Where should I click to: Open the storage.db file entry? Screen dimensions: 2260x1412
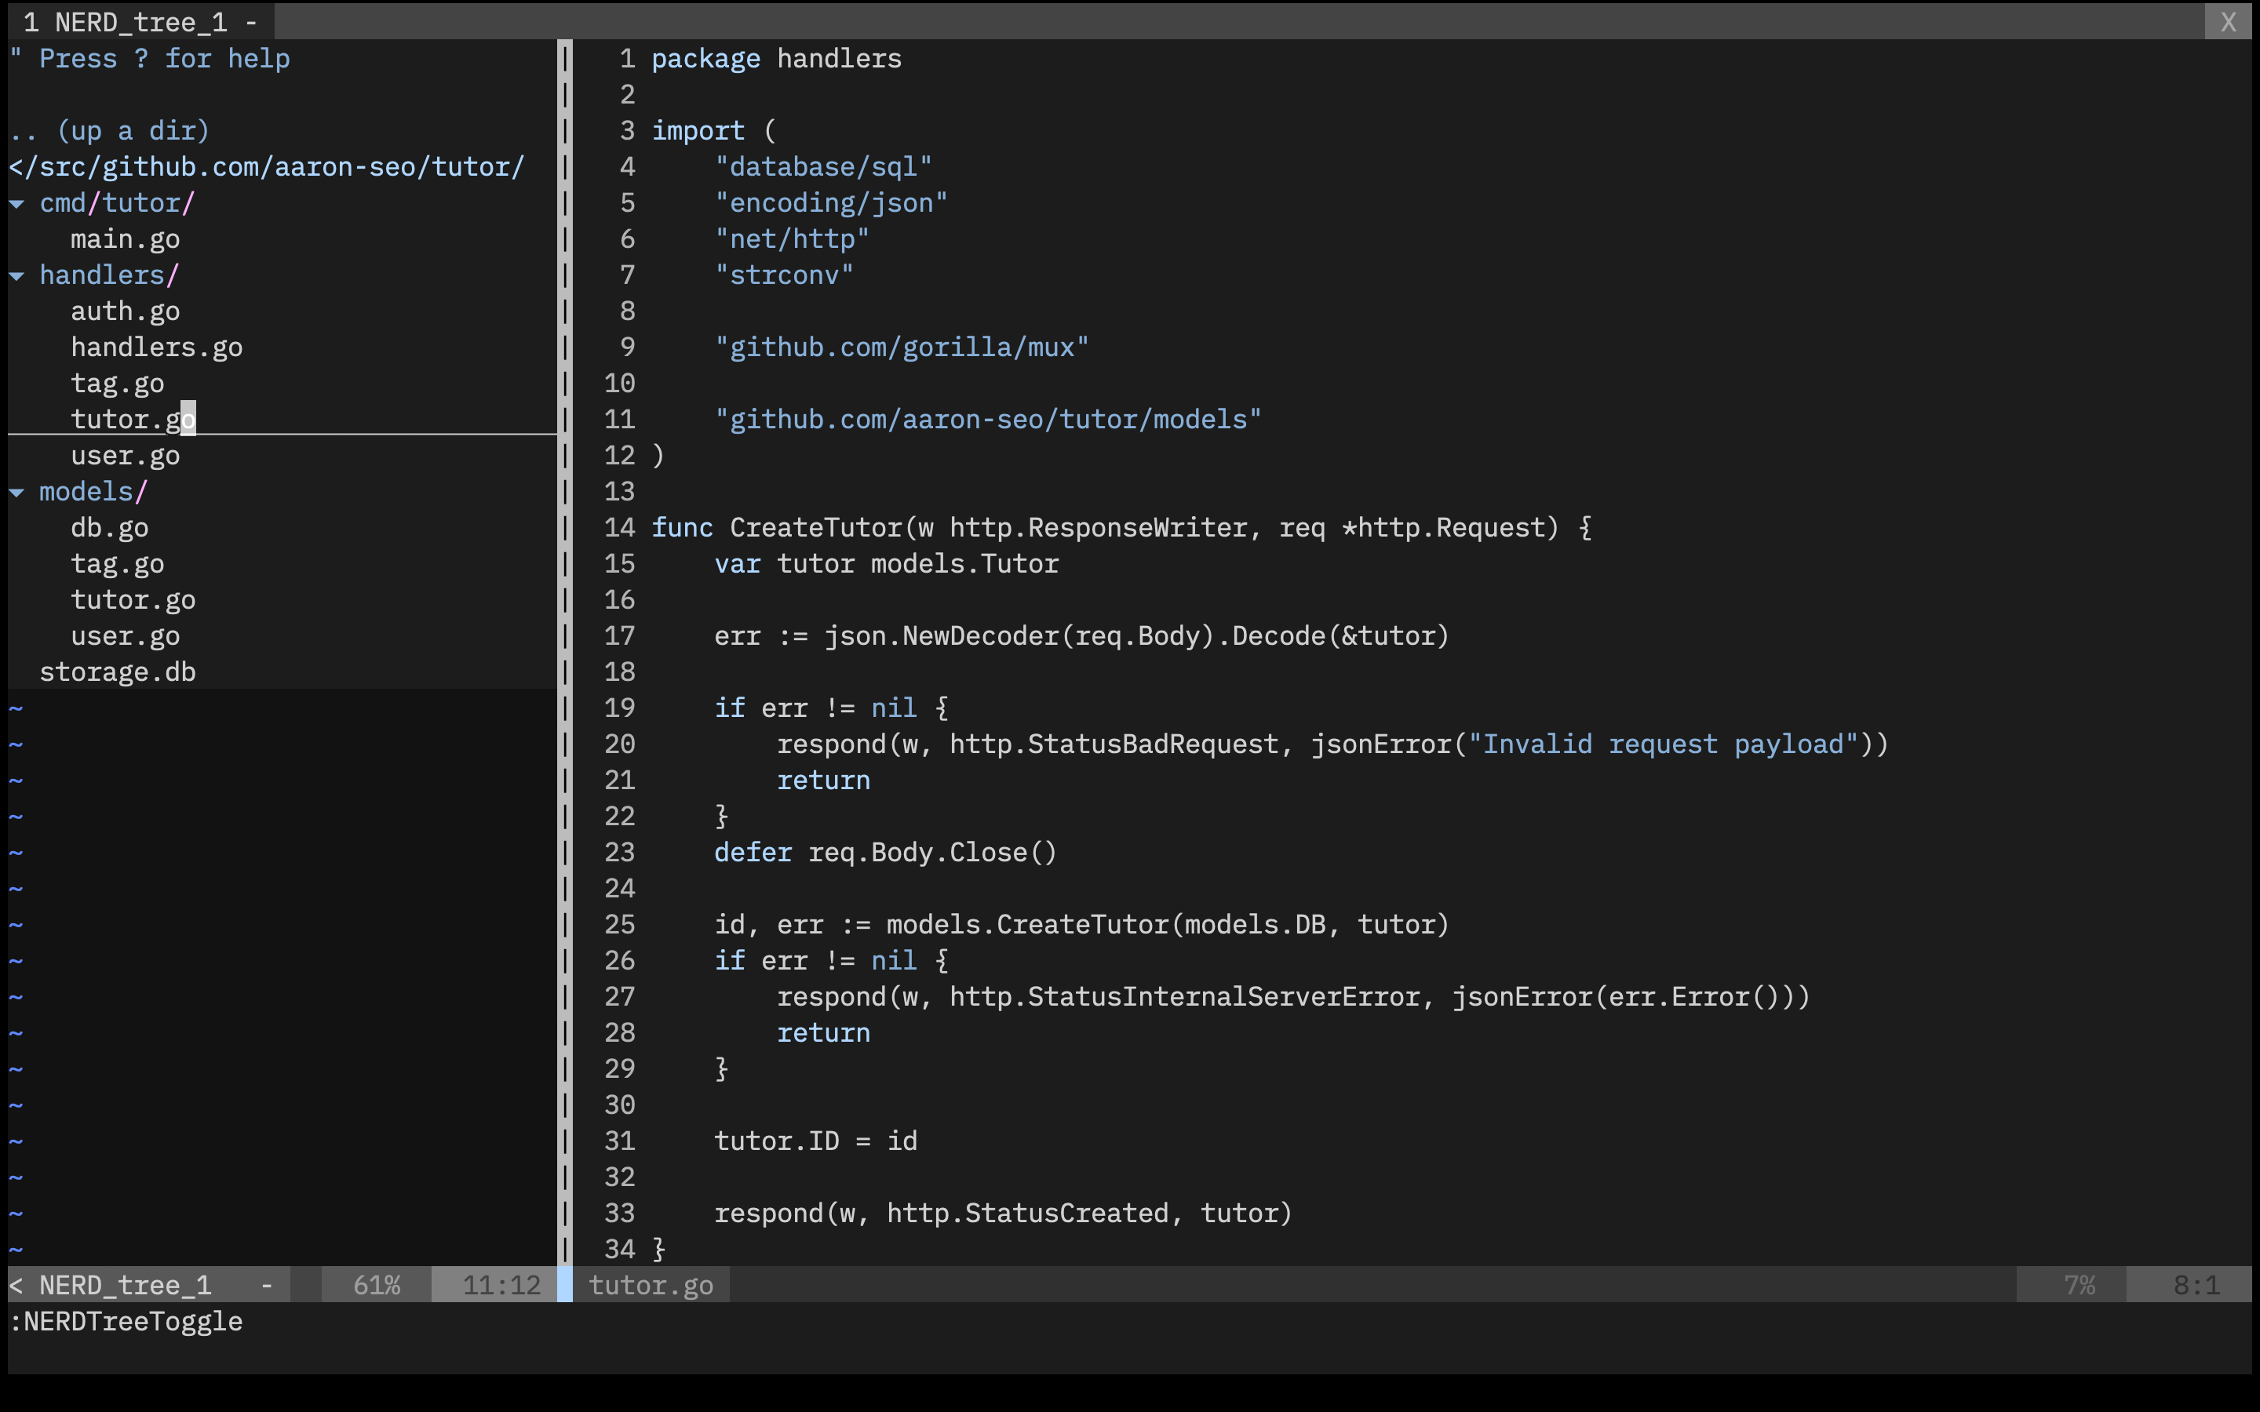(x=118, y=671)
